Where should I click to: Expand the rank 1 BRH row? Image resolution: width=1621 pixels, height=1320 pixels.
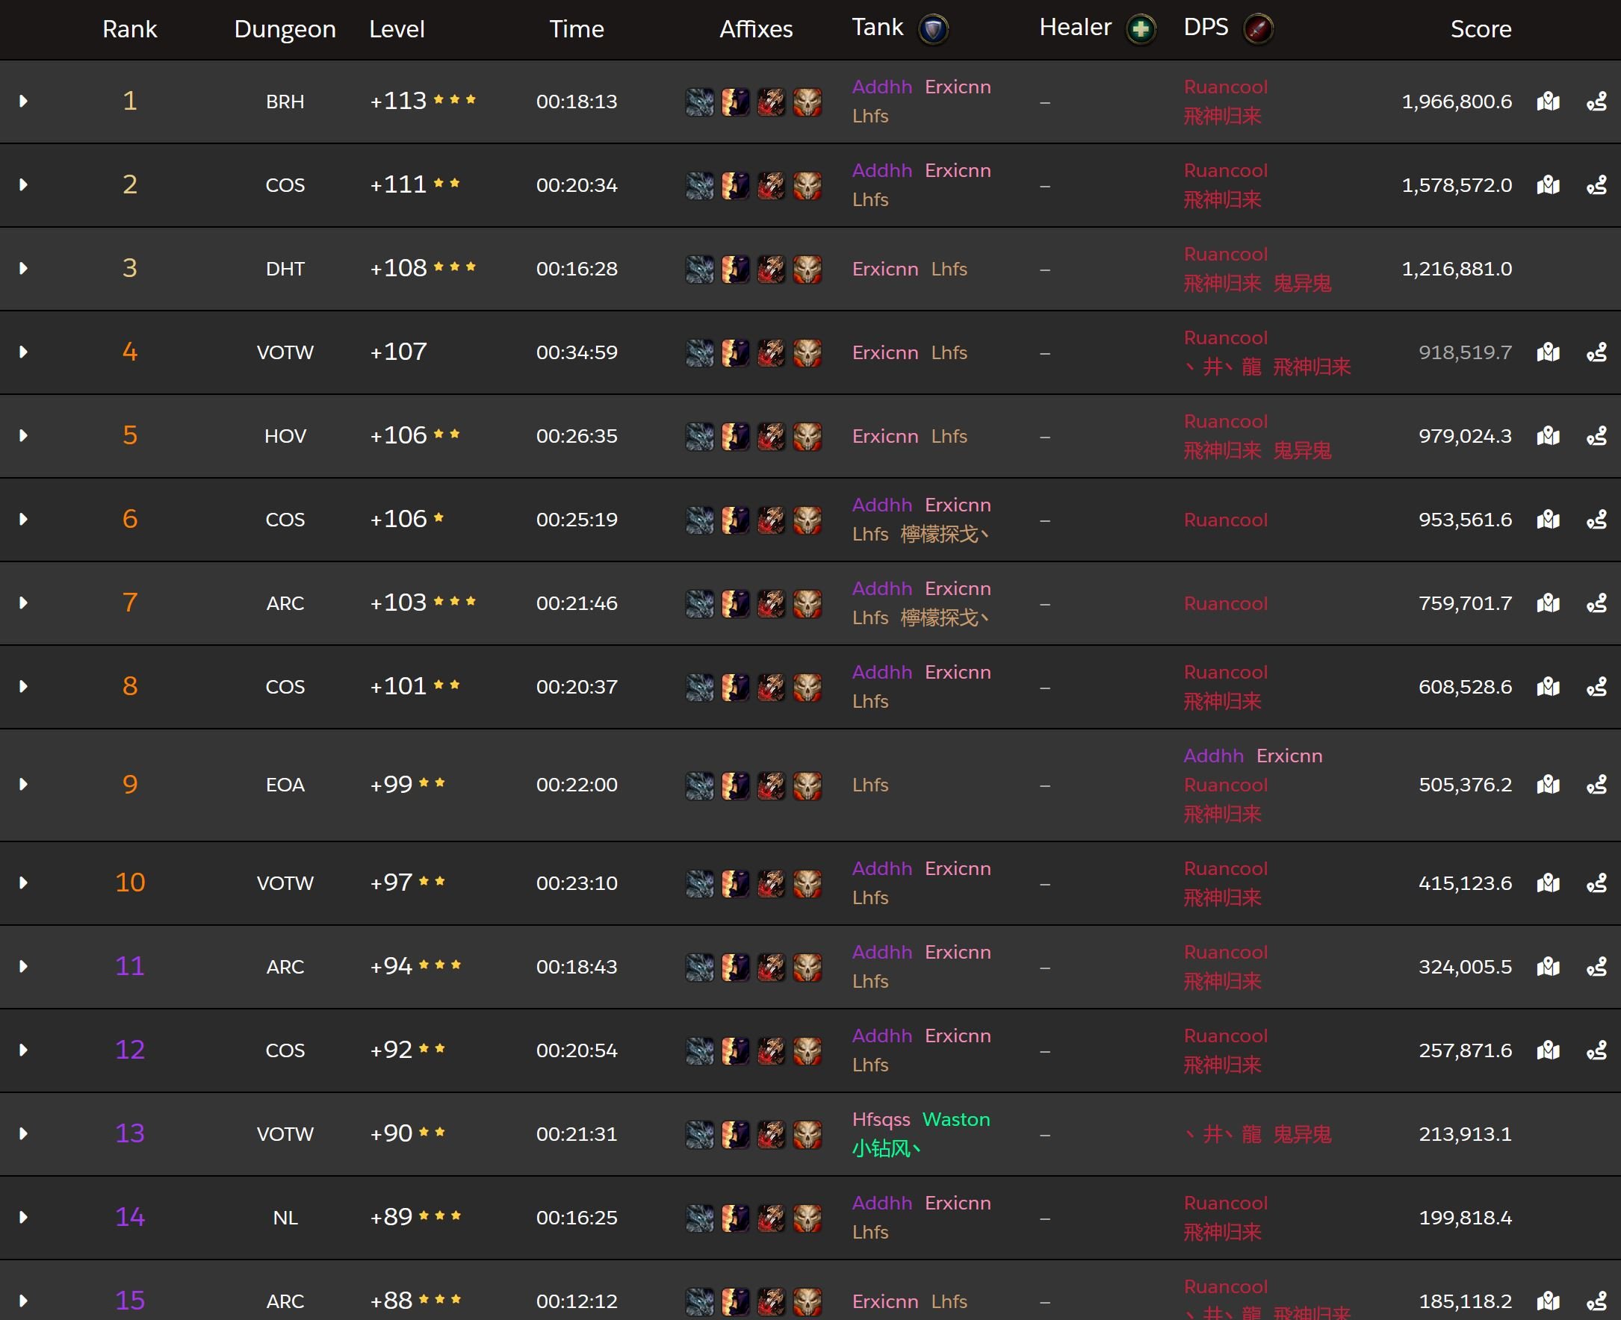[24, 101]
